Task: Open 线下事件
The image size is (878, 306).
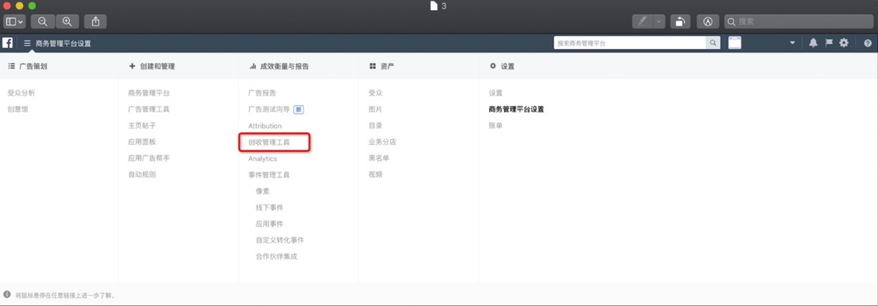Action: [269, 208]
